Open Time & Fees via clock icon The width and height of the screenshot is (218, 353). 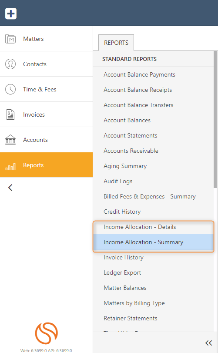10,89
